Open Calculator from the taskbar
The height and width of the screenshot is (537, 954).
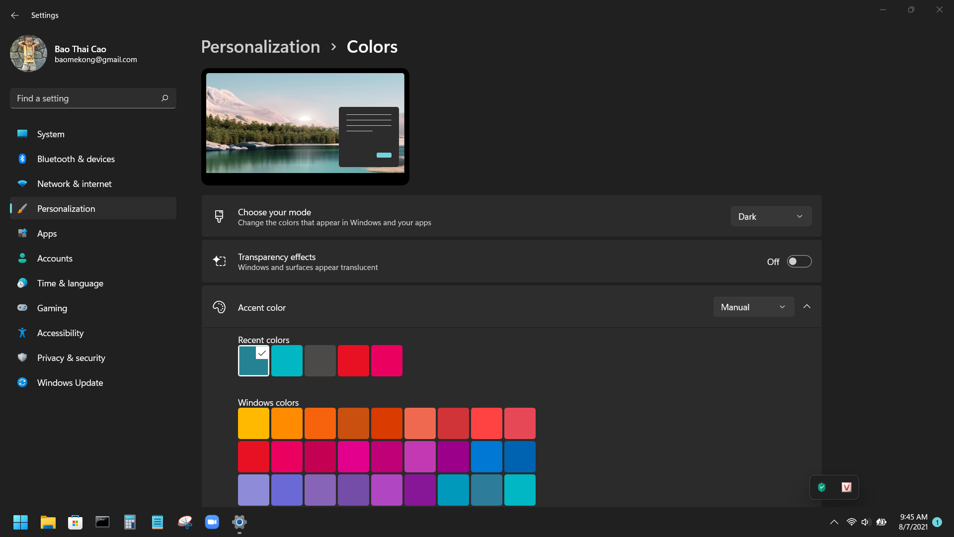(x=130, y=522)
